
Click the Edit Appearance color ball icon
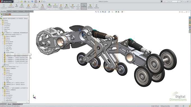point(116,12)
